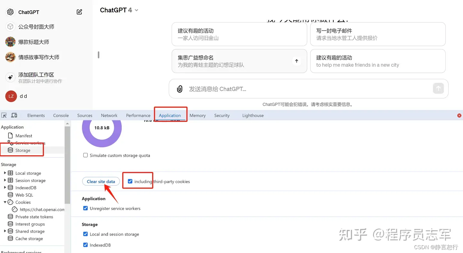Click the Session storage table icon
Screen dimensions: 463x253
[x=10, y=180]
